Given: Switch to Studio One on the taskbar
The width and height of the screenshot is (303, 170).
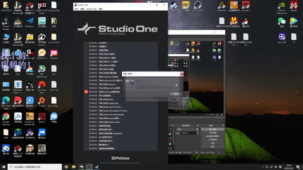Looking at the screenshot, I should click(81, 167).
